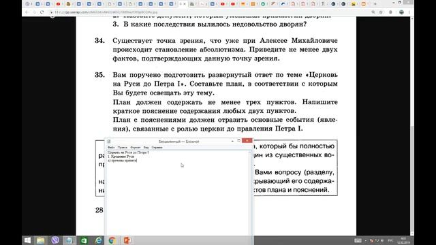Minimize the Notepad window

tap(232, 141)
